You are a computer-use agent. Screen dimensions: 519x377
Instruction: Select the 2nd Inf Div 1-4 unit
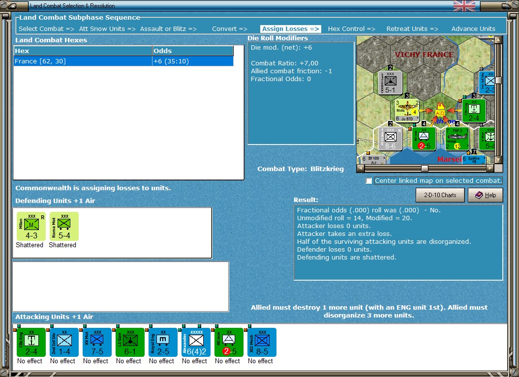tap(64, 342)
